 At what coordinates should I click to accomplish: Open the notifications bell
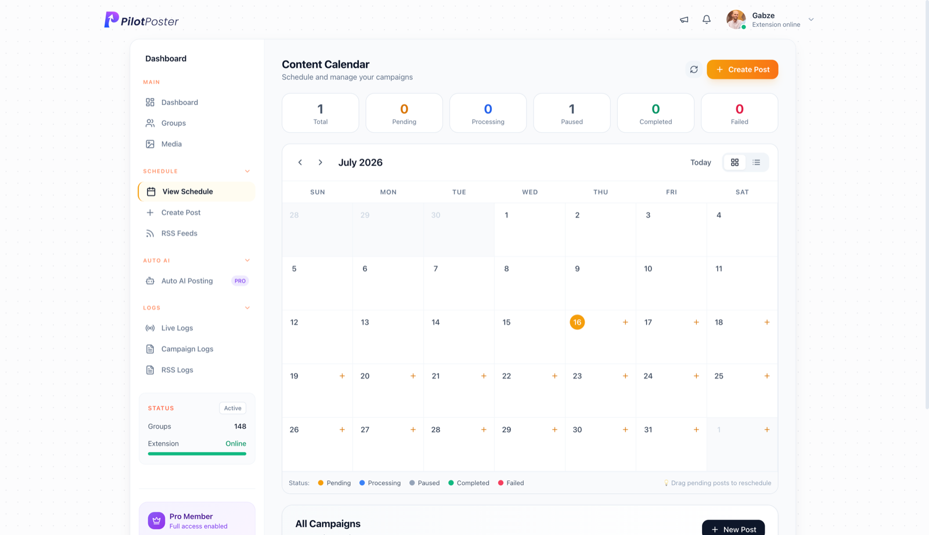tap(707, 20)
